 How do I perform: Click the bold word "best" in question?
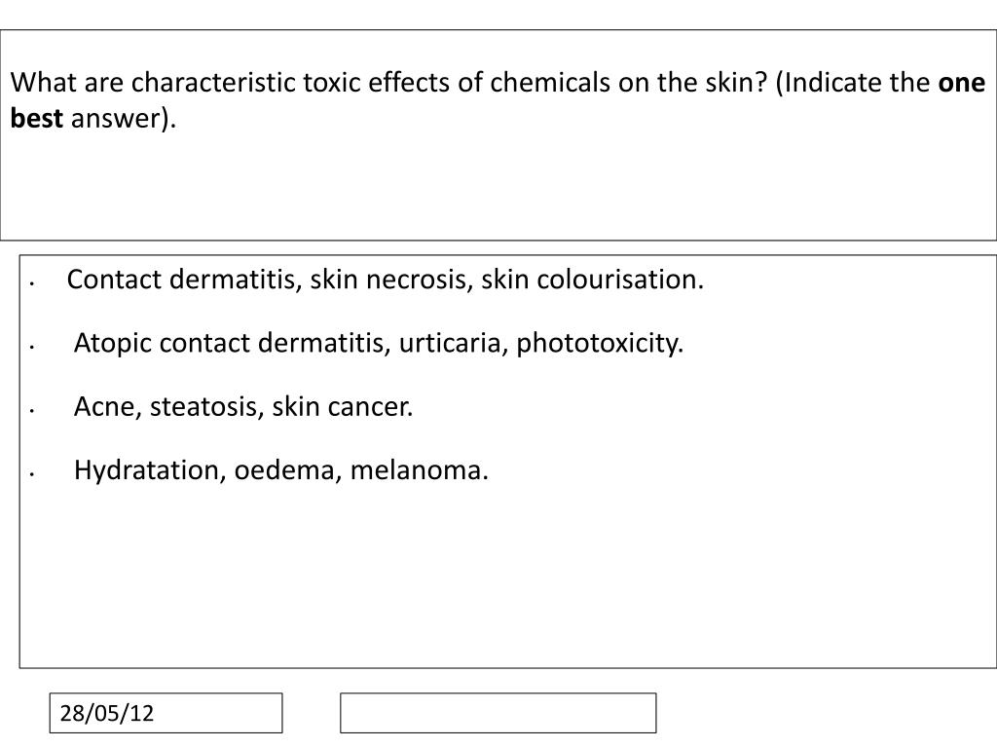click(x=37, y=118)
